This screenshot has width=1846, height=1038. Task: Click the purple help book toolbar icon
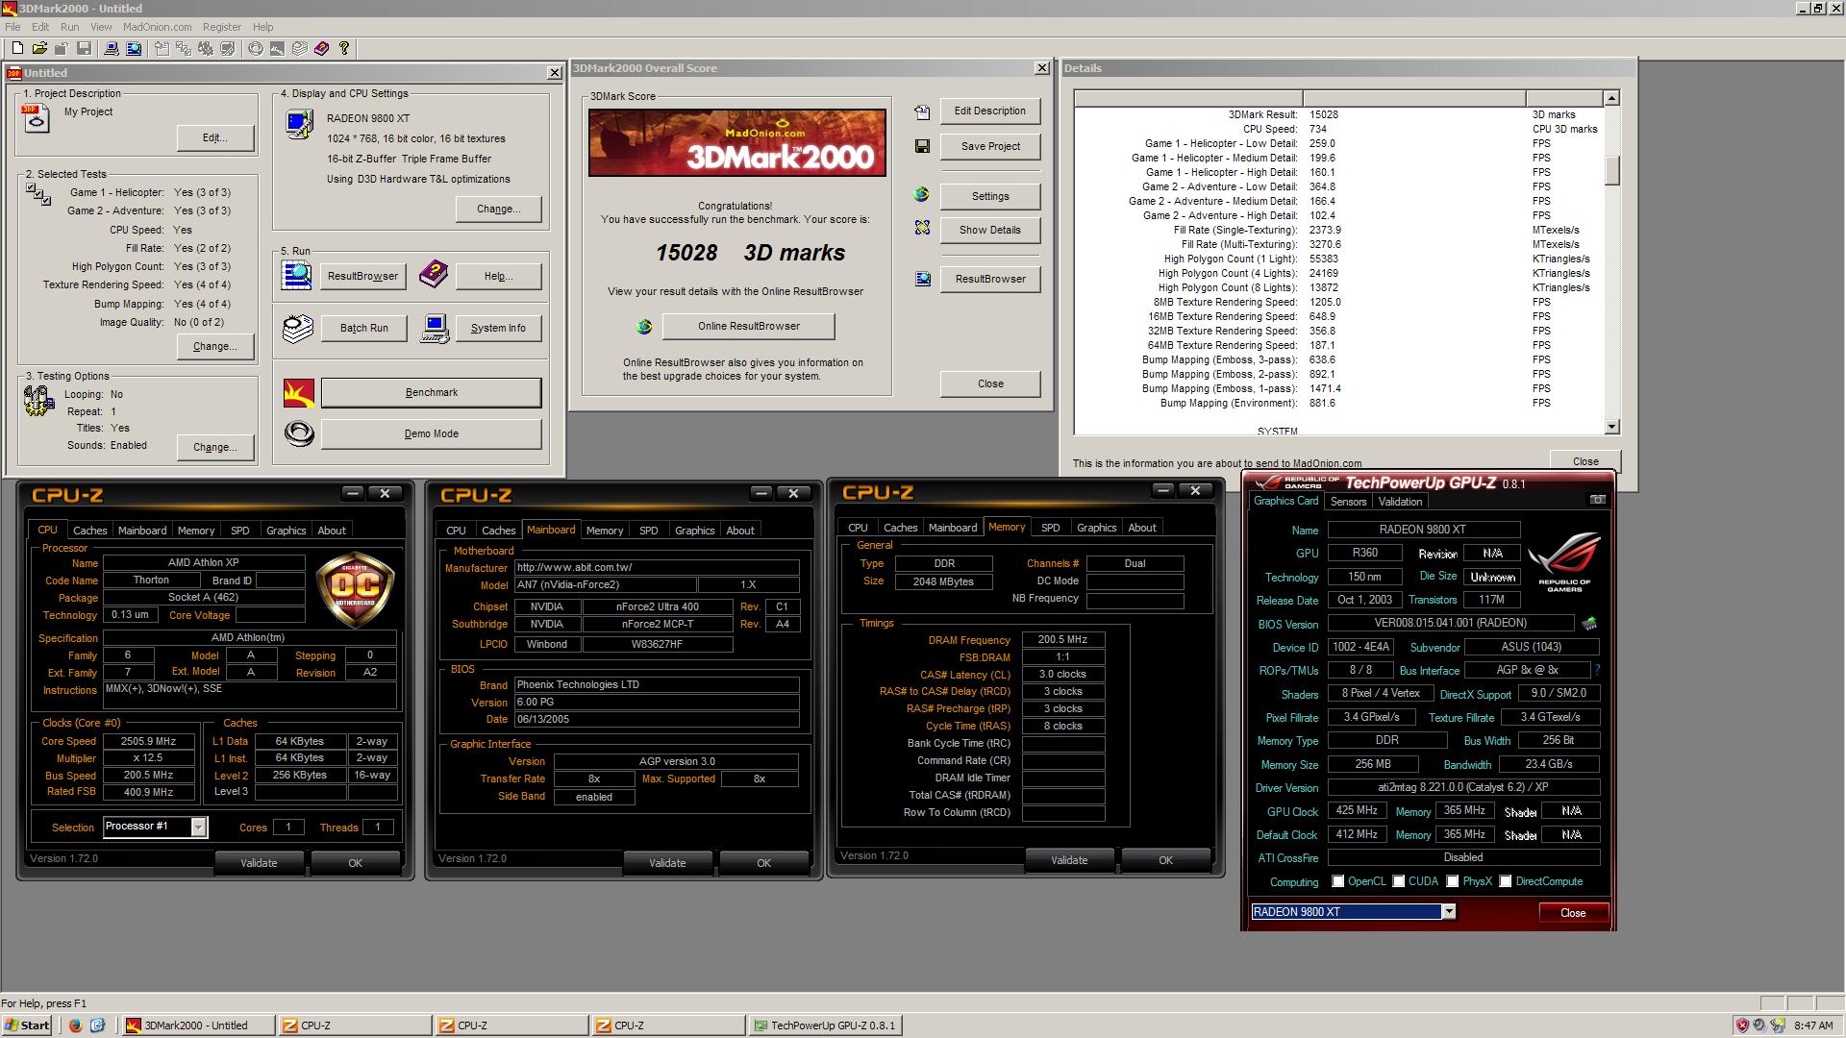(321, 48)
